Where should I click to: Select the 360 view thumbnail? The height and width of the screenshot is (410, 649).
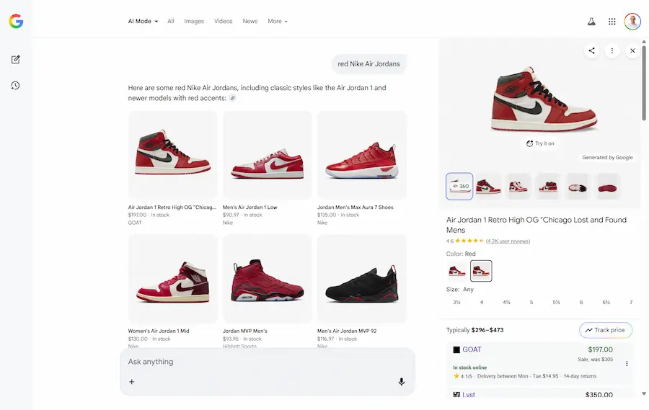(459, 186)
